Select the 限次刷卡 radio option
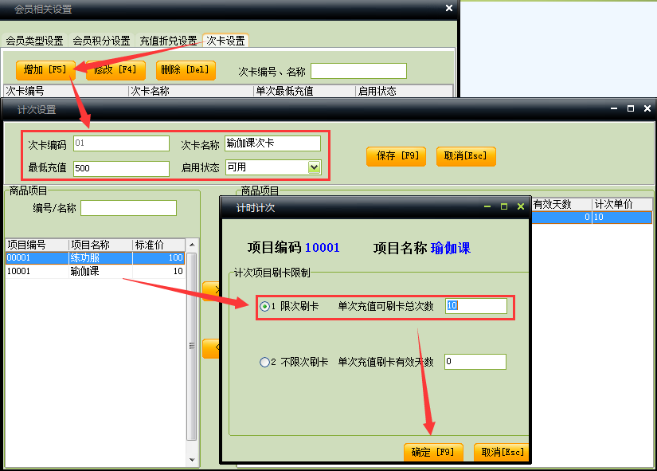This screenshot has width=657, height=471. pyautogui.click(x=265, y=306)
